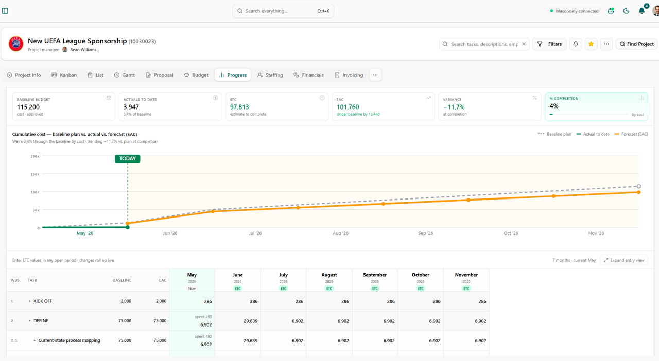
Task: Toggle the favorite star icon
Action: tap(591, 44)
